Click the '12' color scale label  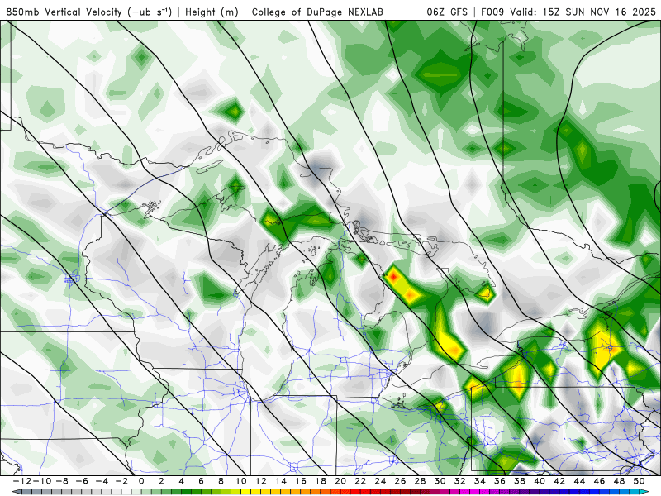coord(261,481)
